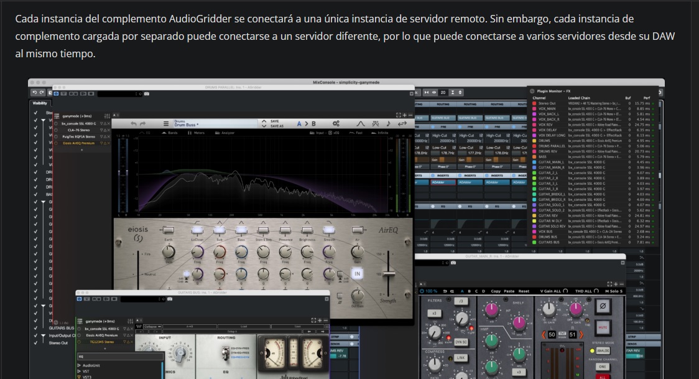This screenshot has width=699, height=379.
Task: Select setting A in AirEQ
Action: pos(299,123)
